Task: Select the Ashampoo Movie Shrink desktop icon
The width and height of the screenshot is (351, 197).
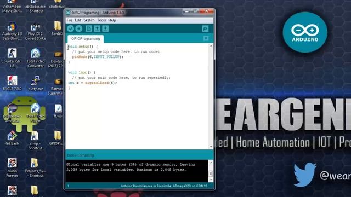Action: click(x=12, y=7)
